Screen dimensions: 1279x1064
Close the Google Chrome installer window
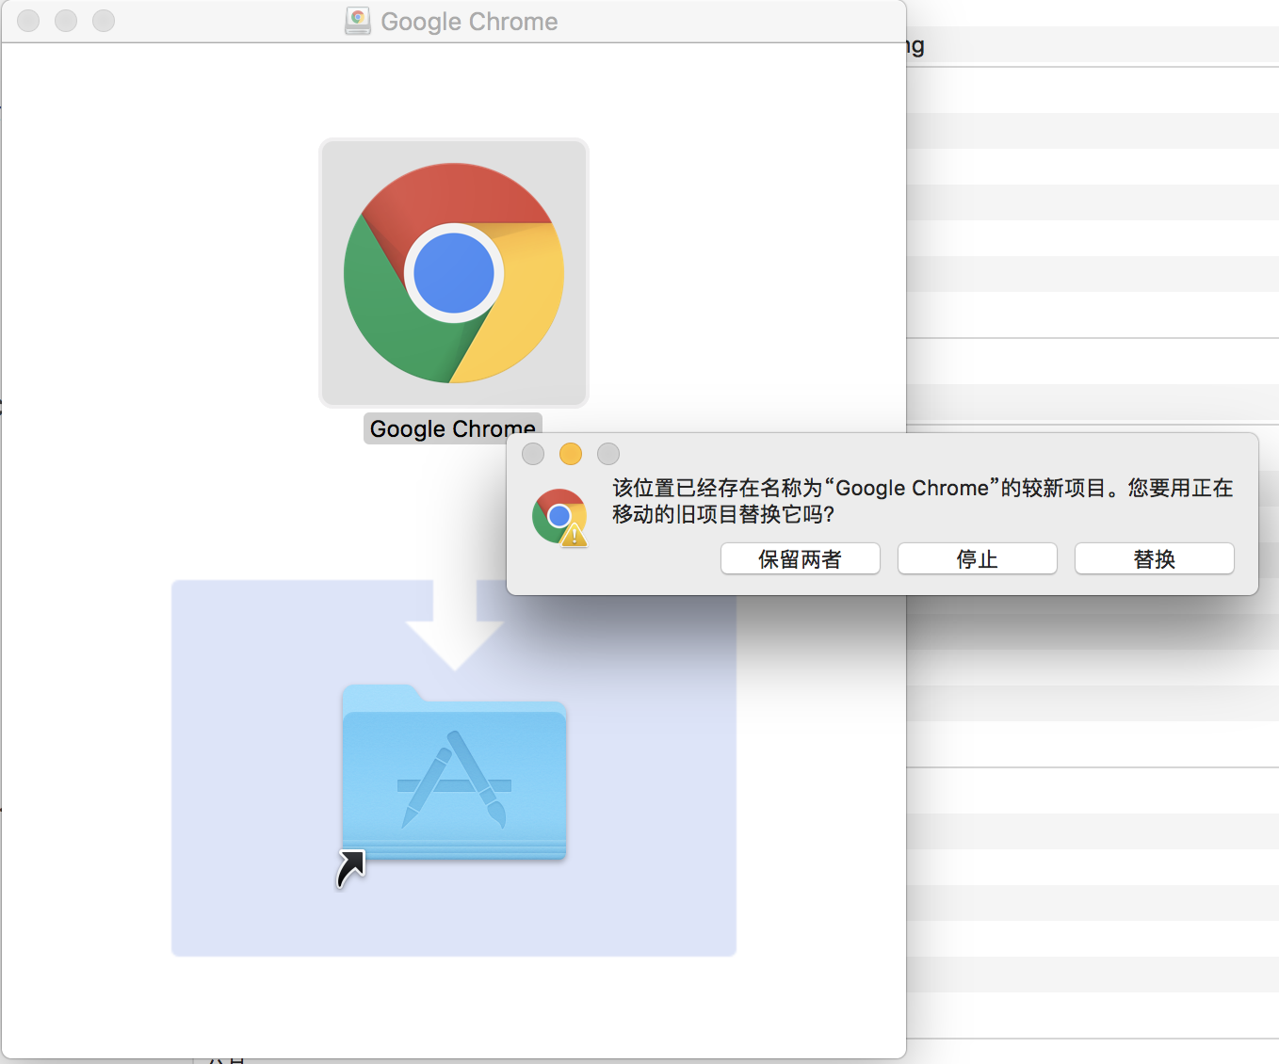(x=28, y=21)
